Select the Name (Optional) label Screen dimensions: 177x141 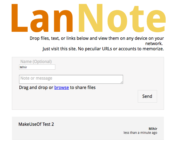36,62
